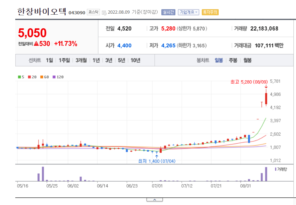Screen dimensions: 296x205
Task: Click the green 5-day moving average swatch
Action: (19, 77)
